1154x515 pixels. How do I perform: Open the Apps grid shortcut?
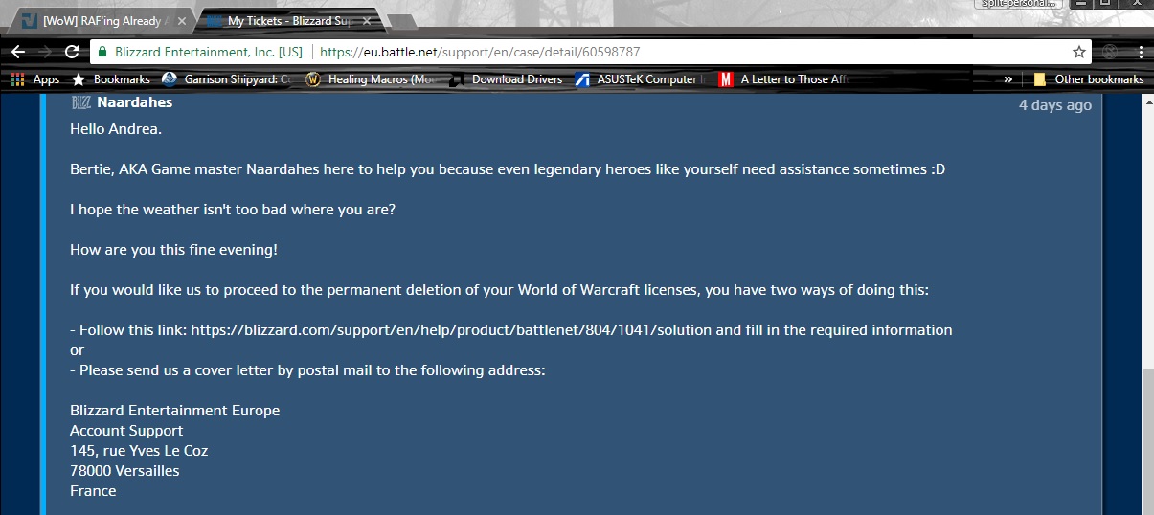coord(35,79)
